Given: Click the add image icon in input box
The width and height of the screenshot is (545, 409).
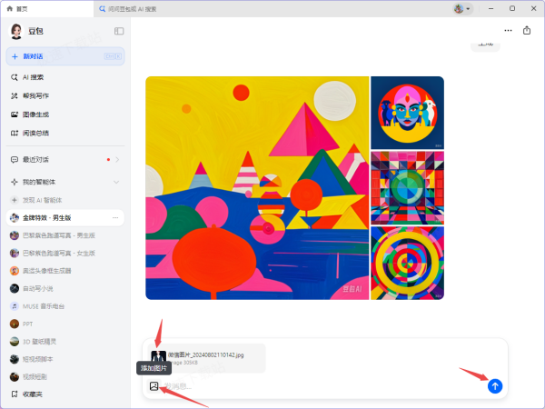Looking at the screenshot, I should pos(154,386).
